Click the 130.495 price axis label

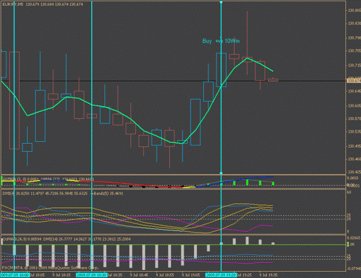pos(354,146)
